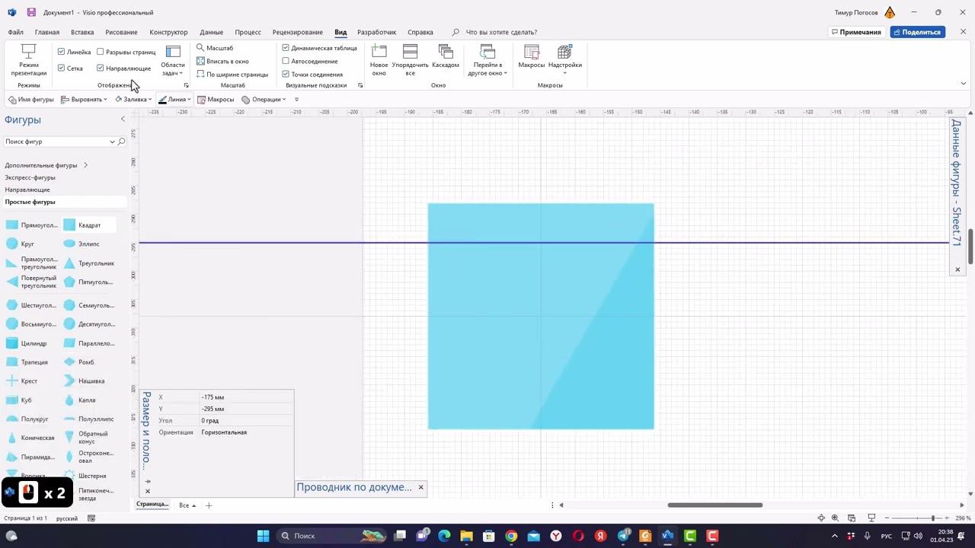Open Switch windows (Перейти в другое окно) dropdown
The height and width of the screenshot is (548, 975).
pyautogui.click(x=487, y=60)
